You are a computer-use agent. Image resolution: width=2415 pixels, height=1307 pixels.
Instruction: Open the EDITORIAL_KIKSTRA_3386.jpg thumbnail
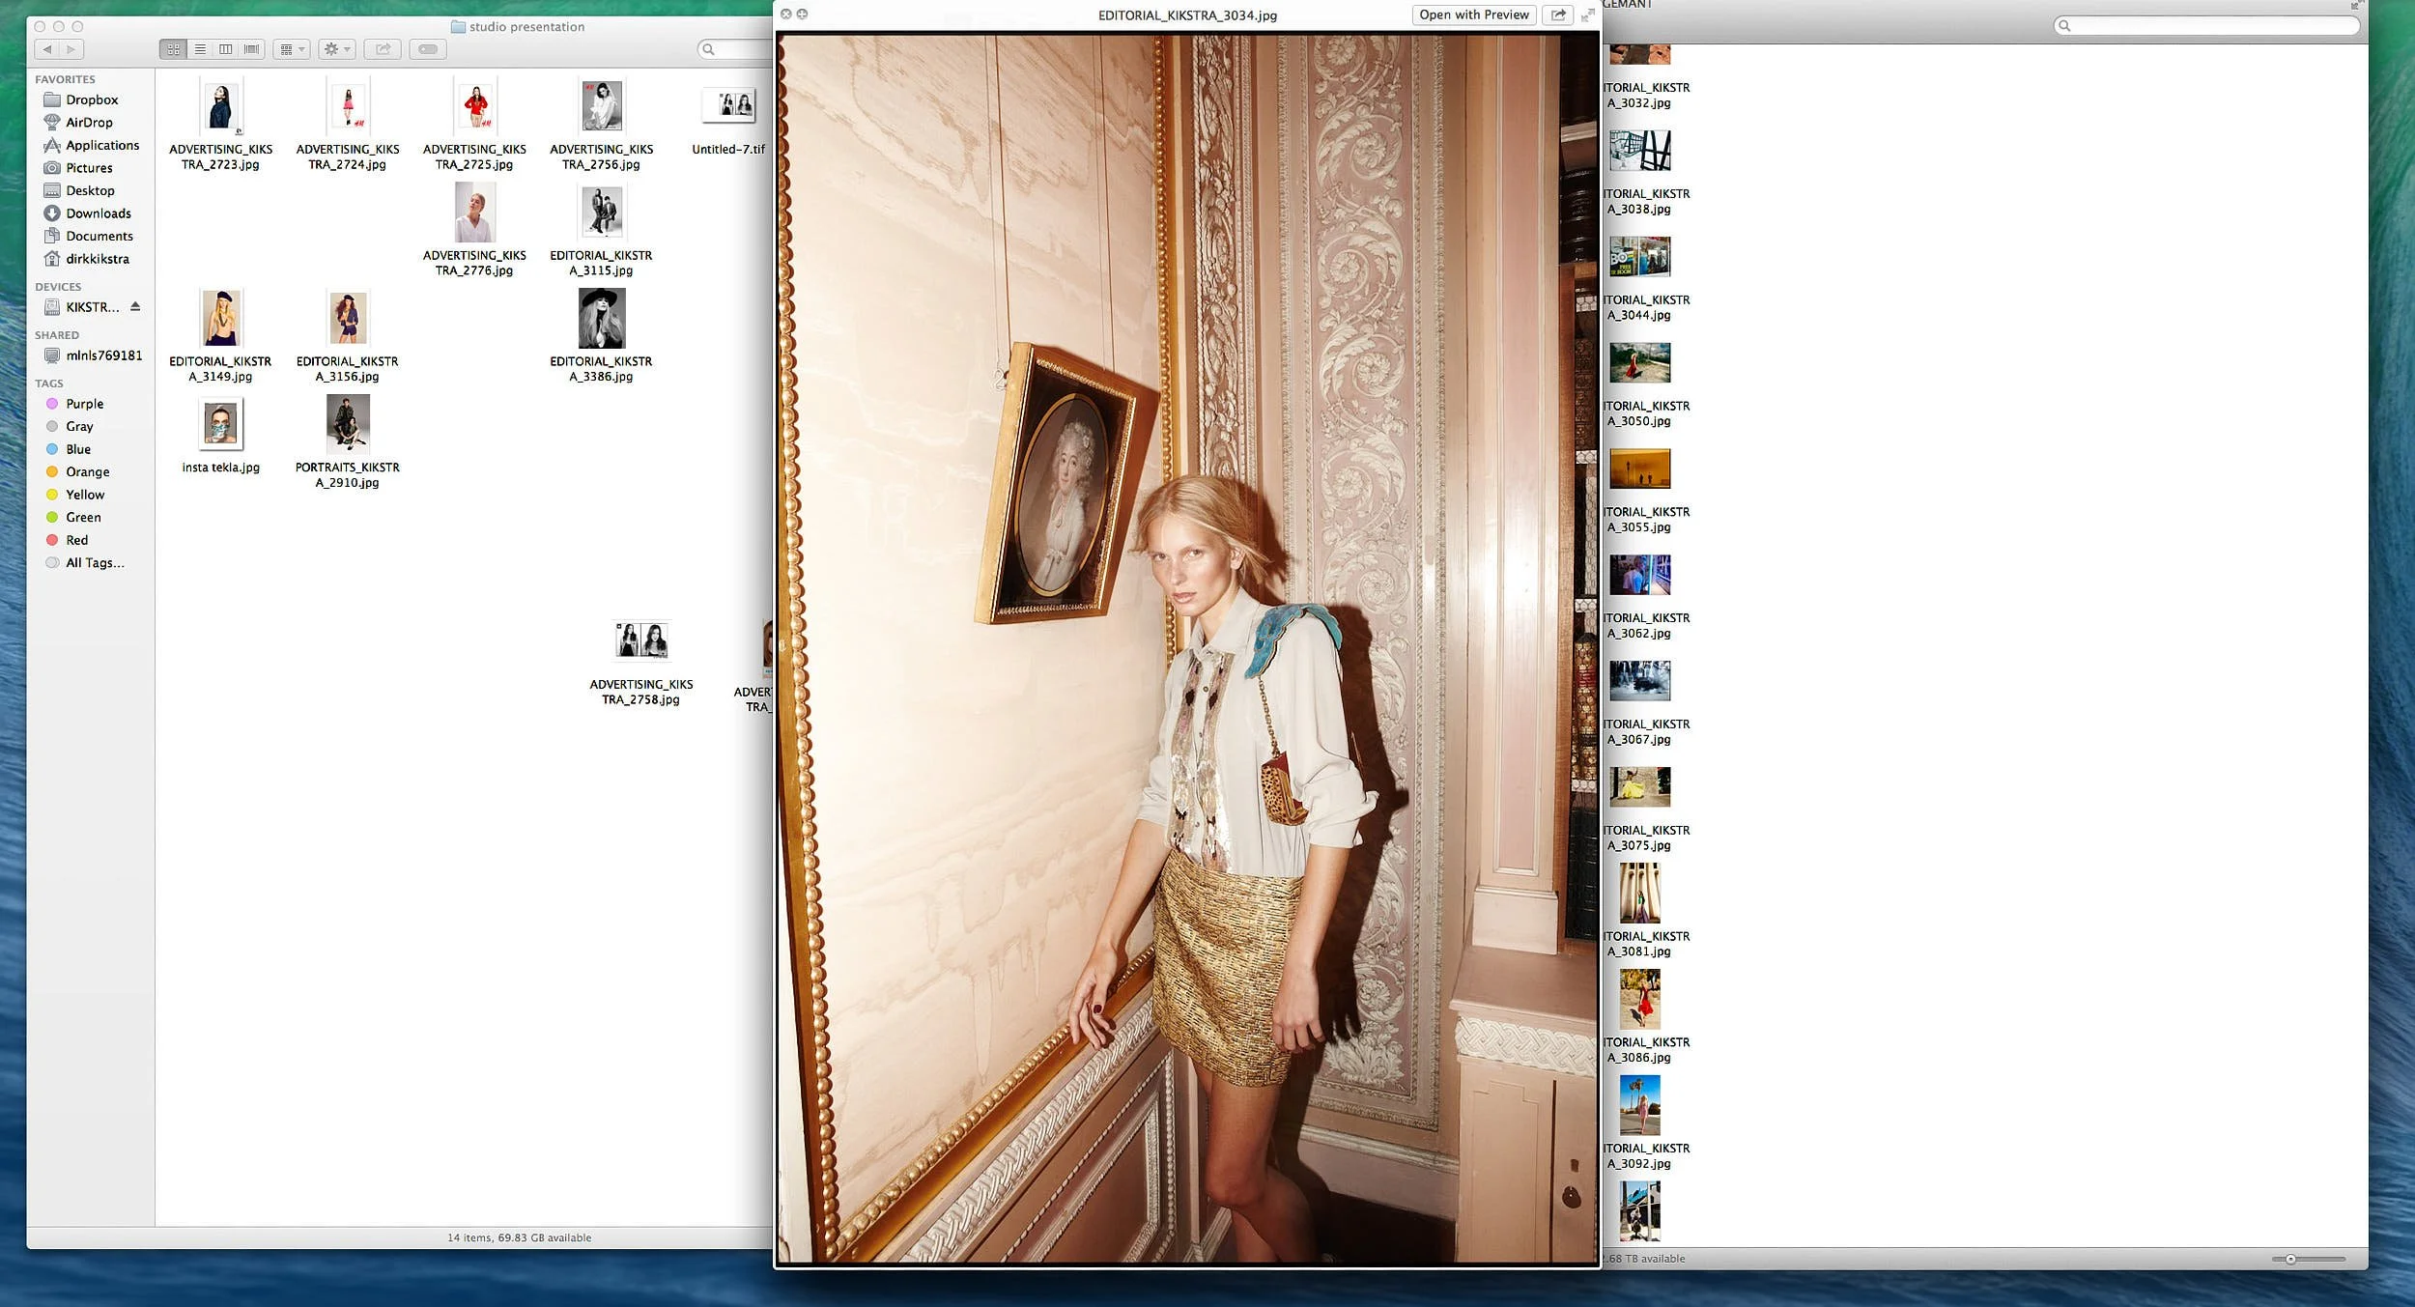(601, 318)
